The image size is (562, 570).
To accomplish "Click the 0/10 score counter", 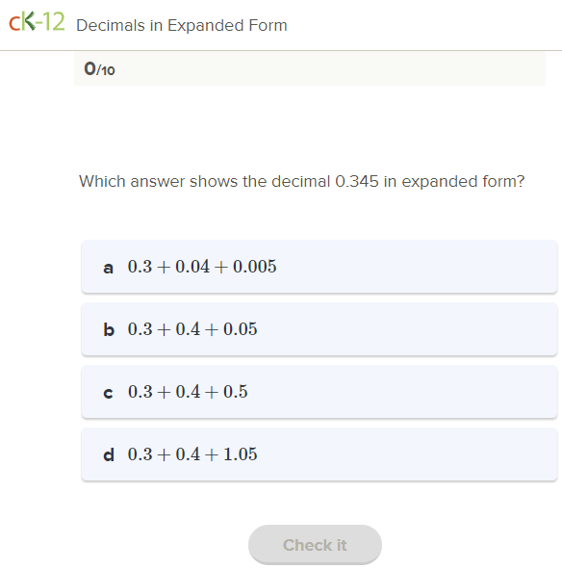I will (x=99, y=68).
